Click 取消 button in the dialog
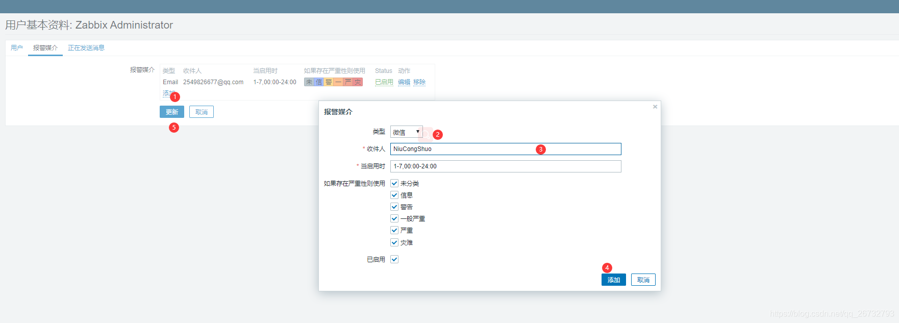 pyautogui.click(x=643, y=280)
